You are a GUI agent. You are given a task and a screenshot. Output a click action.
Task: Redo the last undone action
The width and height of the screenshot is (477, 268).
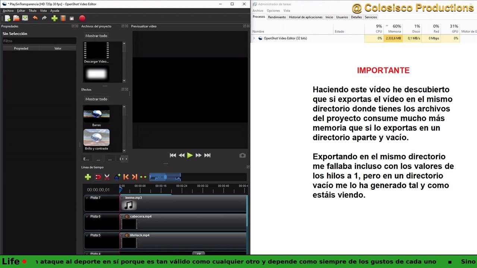(44, 18)
